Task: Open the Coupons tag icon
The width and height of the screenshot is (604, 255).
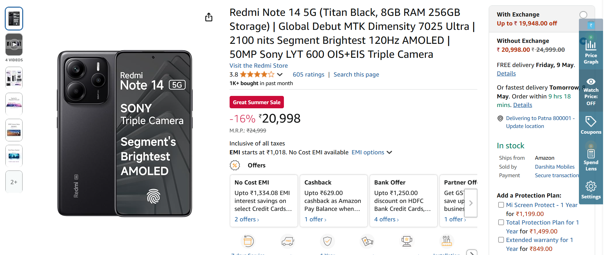Action: (591, 122)
